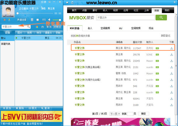Open the 素材 nav item
Image resolution: width=178 pixels, height=126 pixels.
pos(95,10)
